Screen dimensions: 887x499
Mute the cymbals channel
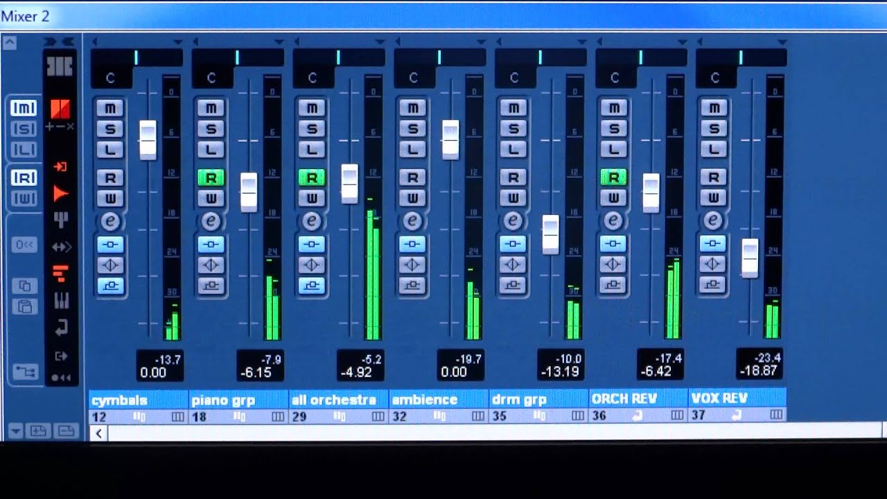(x=110, y=107)
